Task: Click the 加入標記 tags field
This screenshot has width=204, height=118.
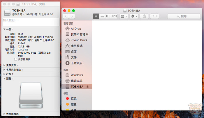Action: [31, 22]
